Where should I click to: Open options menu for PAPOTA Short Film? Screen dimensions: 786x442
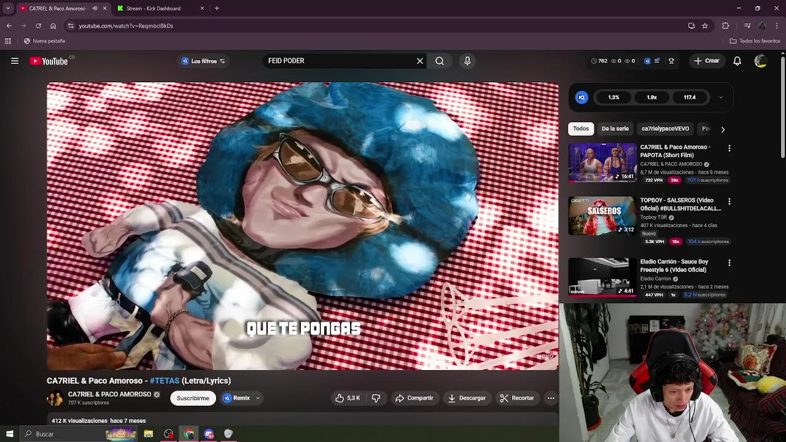(729, 148)
